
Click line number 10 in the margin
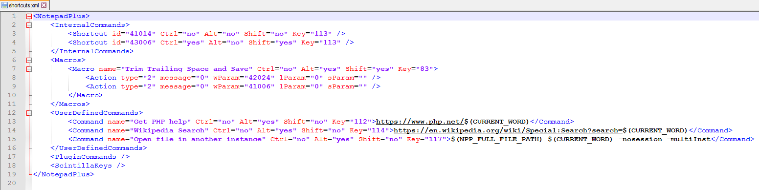[x=12, y=95]
